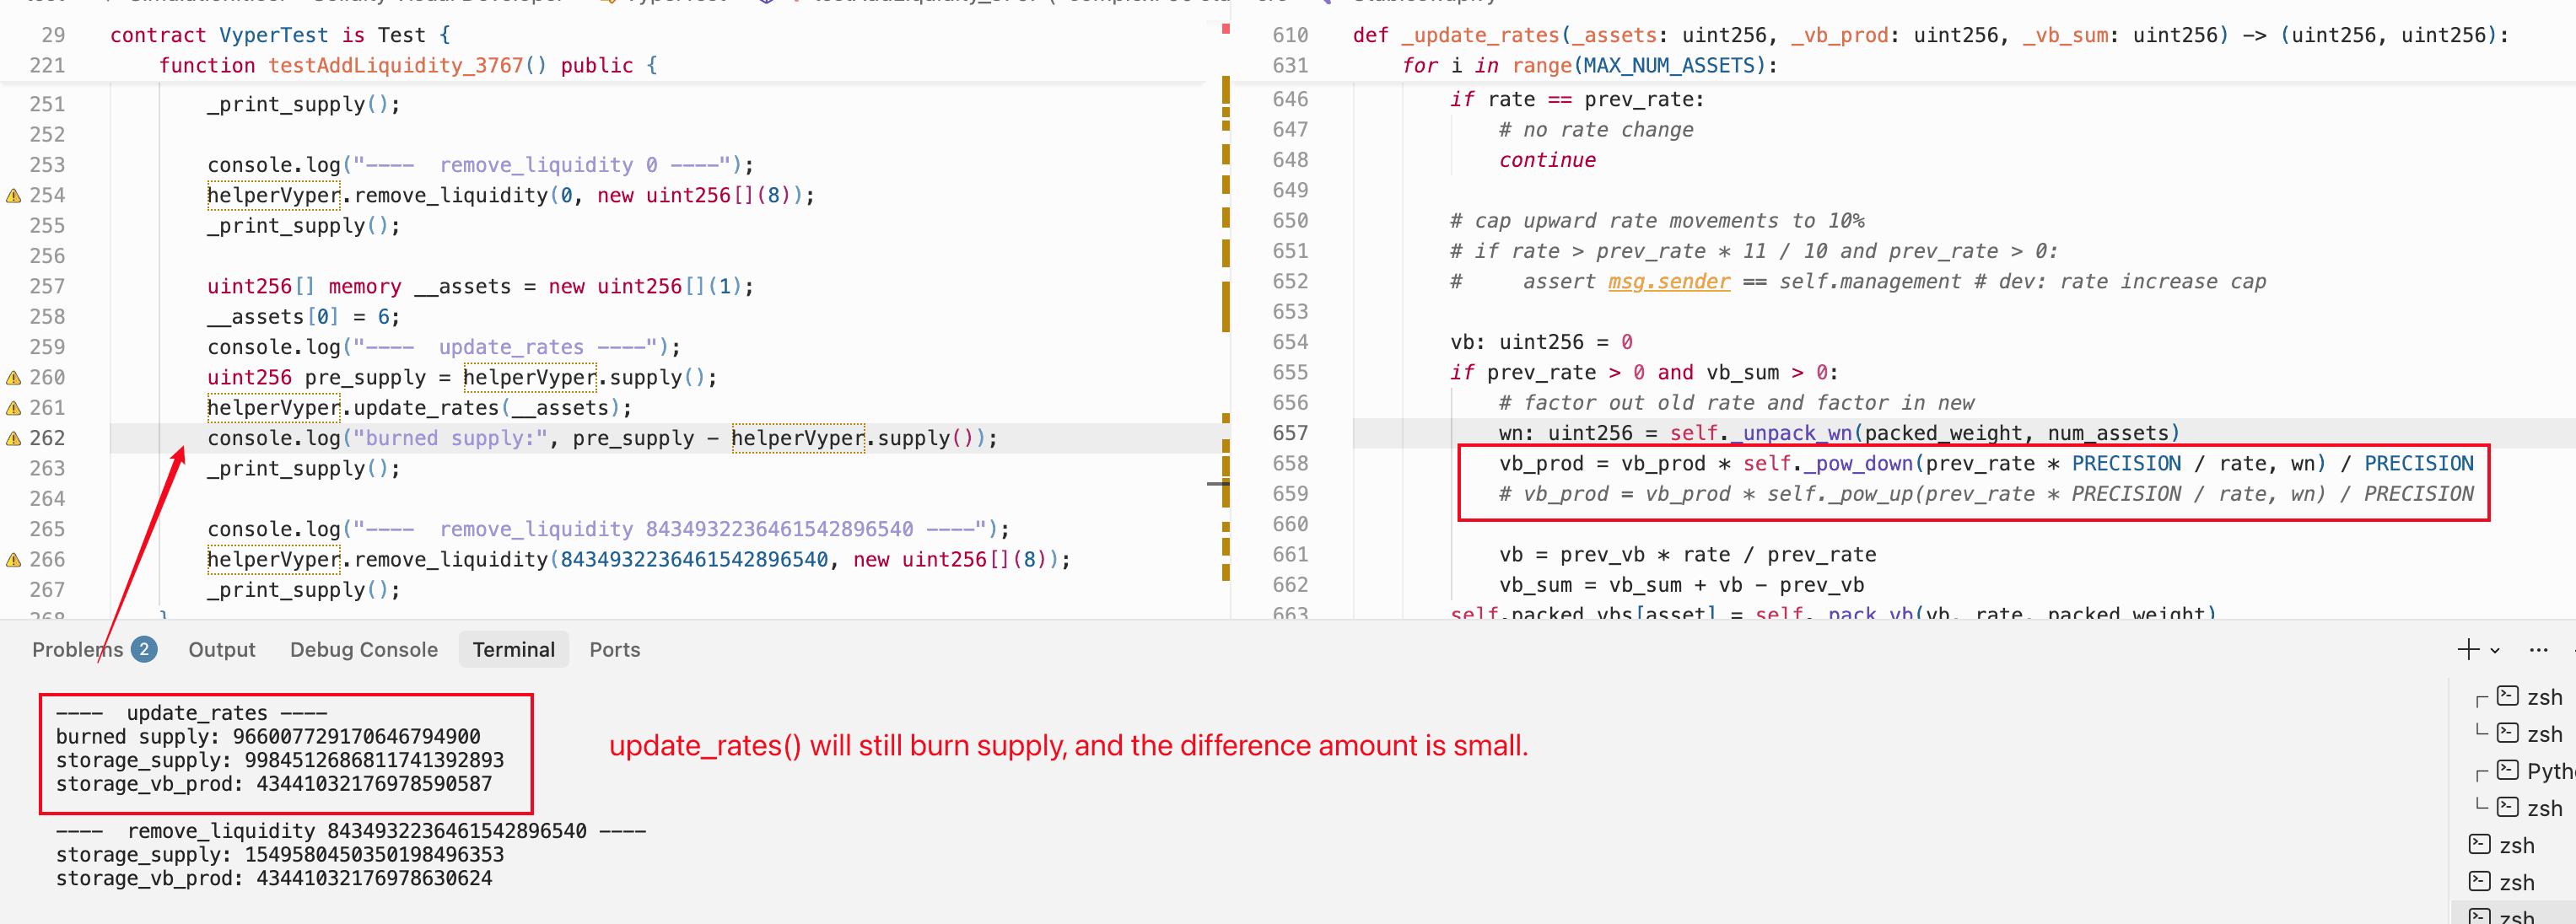Open the terminal panel's three-dot more actions
This screenshot has width=2576, height=924.
(2538, 650)
